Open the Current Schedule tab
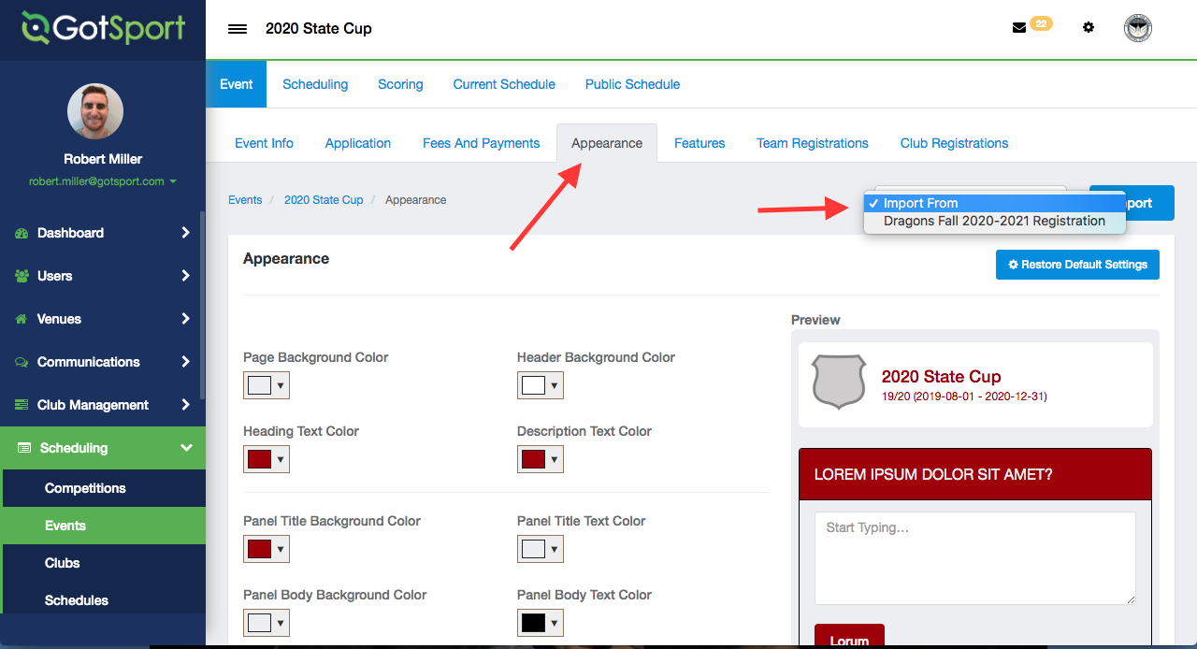Viewport: 1197px width, 649px height. pos(504,84)
